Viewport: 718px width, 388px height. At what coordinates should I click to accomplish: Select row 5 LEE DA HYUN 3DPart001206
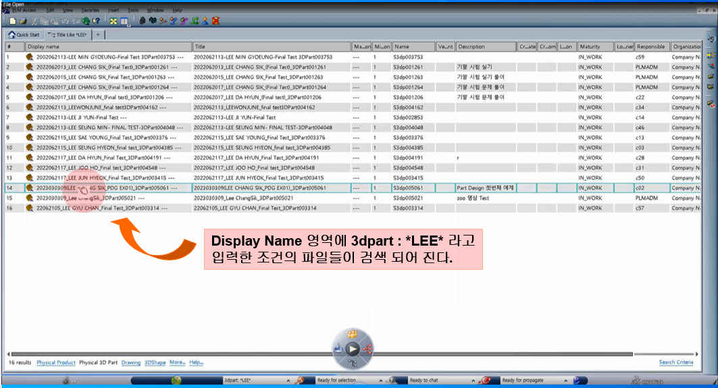click(x=353, y=97)
